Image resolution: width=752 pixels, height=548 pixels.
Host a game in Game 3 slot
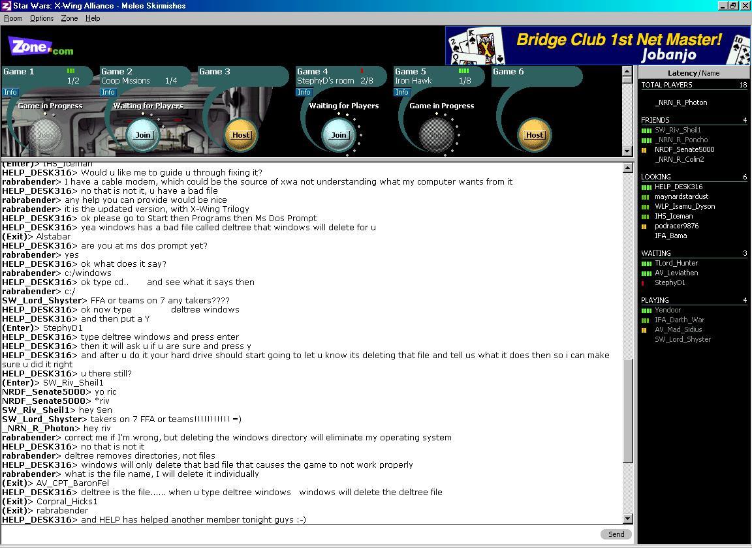point(241,135)
